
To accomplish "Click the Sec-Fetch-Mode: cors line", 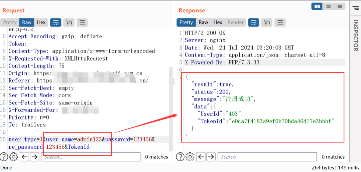I will pyautogui.click(x=39, y=95).
